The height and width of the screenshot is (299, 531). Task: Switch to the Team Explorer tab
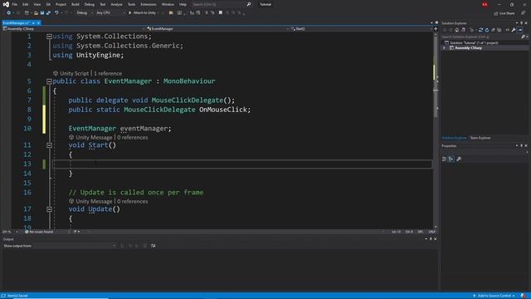[480, 138]
